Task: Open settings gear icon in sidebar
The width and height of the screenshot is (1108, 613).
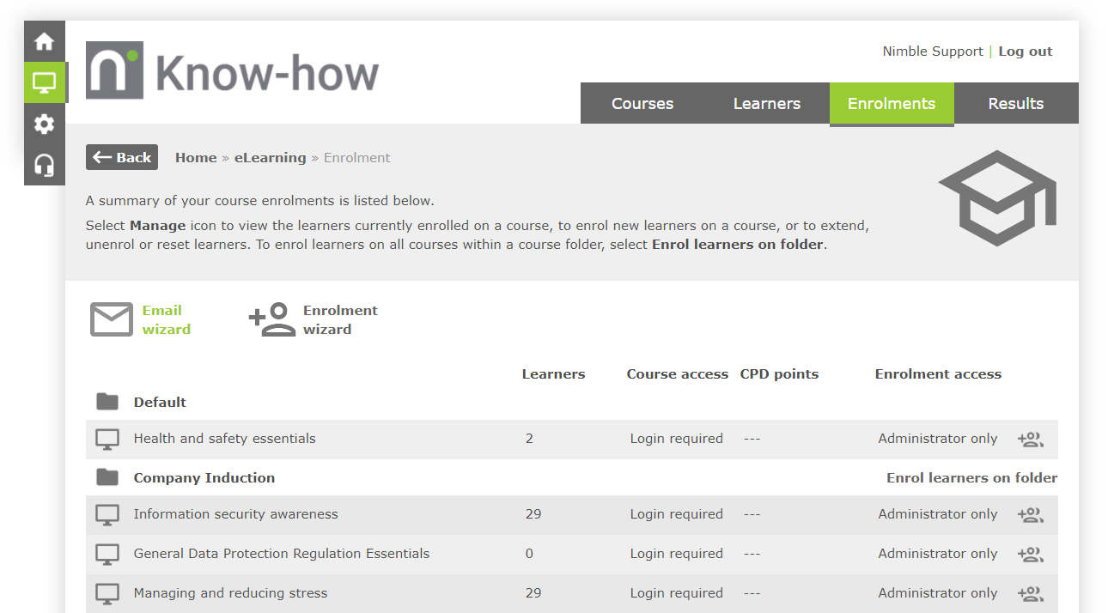Action: 44,124
